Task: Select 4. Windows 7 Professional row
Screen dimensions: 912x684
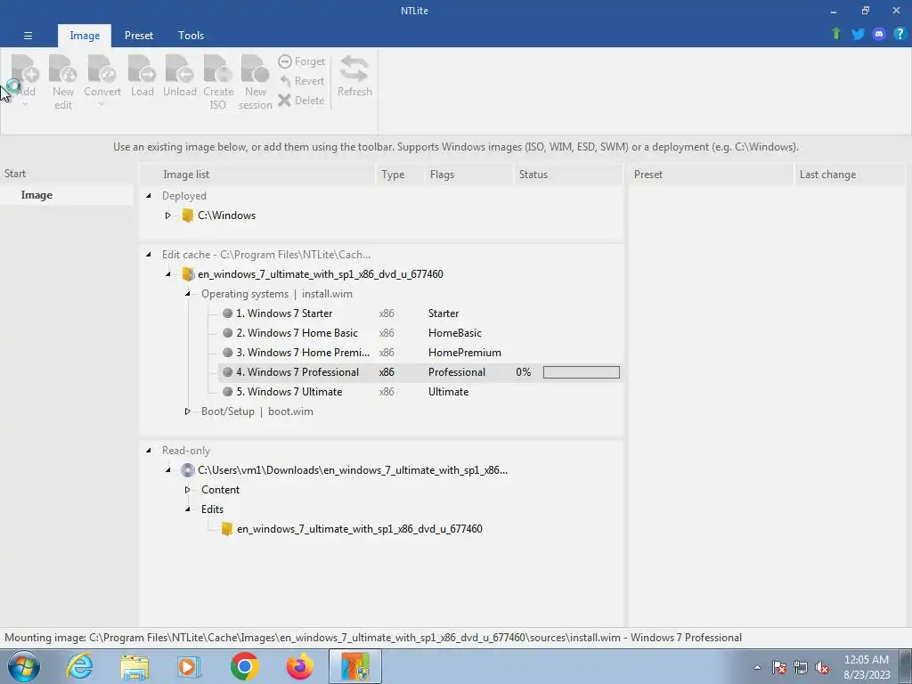Action: [x=420, y=372]
